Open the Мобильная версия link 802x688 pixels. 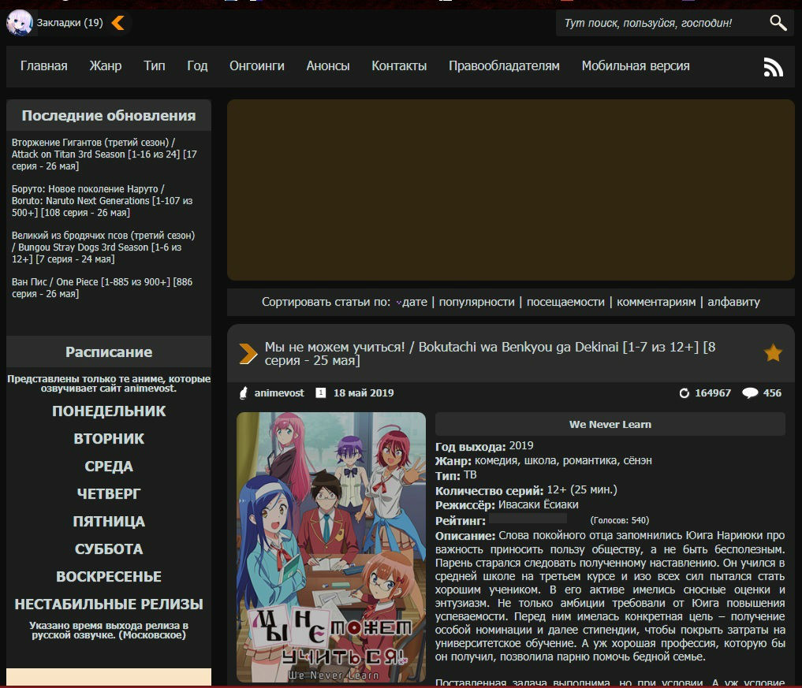click(x=636, y=66)
